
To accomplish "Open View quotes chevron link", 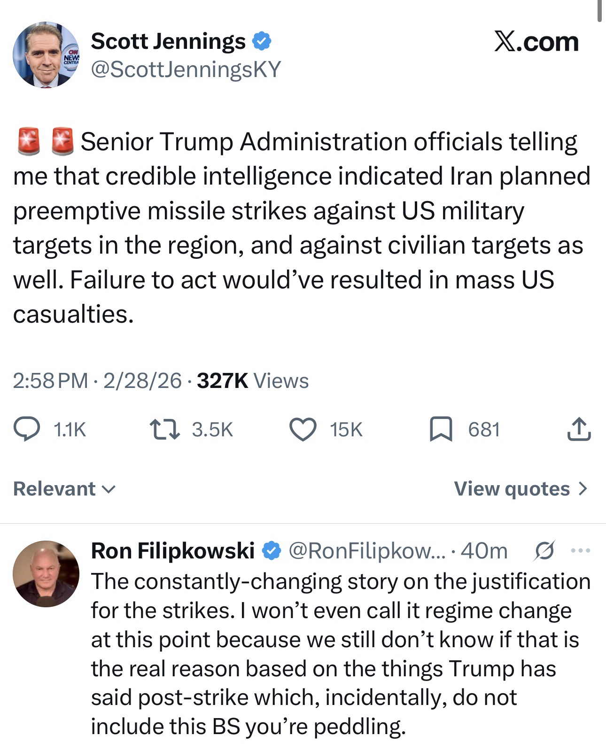I will coord(520,489).
